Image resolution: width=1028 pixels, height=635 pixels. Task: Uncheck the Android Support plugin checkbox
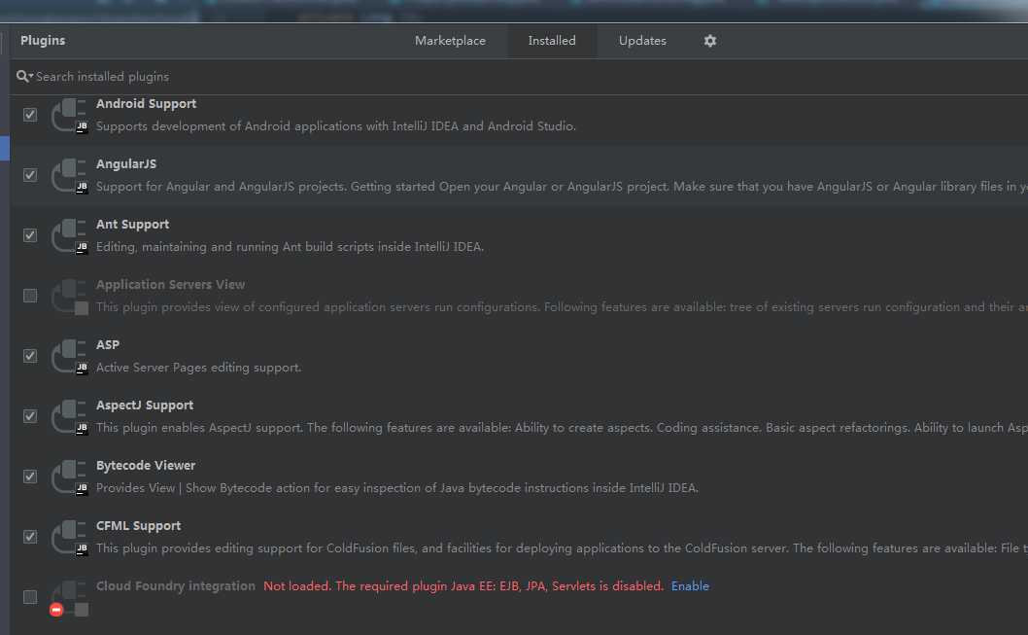click(x=30, y=115)
